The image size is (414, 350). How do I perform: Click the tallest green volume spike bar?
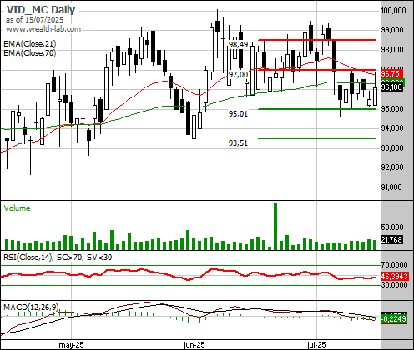pyautogui.click(x=275, y=226)
